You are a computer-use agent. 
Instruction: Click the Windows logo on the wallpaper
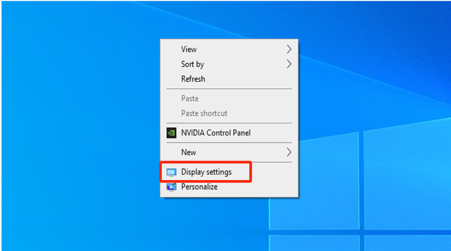[x=360, y=194]
